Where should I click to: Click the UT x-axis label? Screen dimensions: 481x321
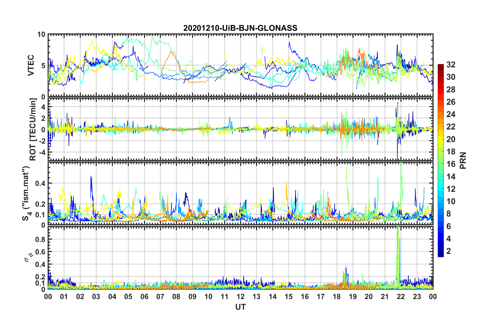click(240, 307)
